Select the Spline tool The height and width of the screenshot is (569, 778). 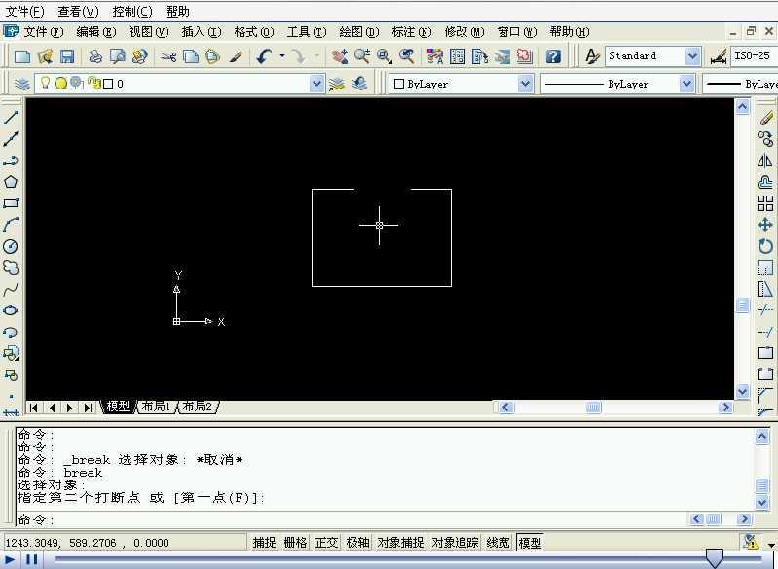(x=11, y=289)
